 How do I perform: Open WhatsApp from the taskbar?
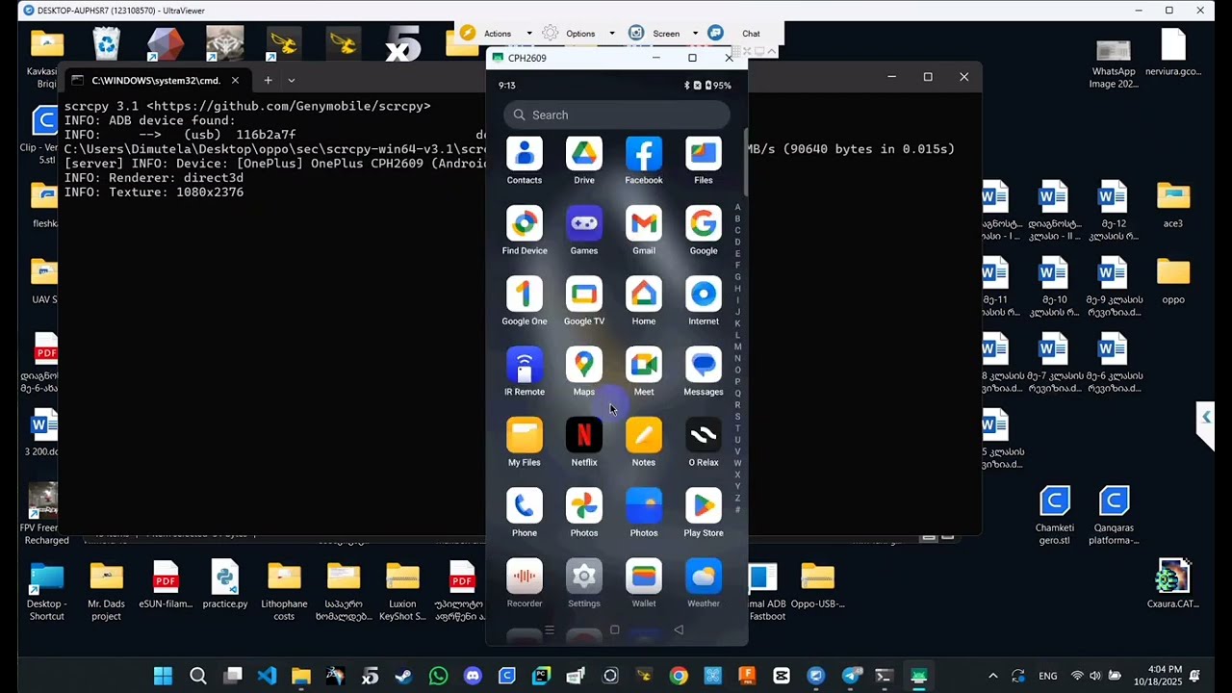[x=439, y=676]
